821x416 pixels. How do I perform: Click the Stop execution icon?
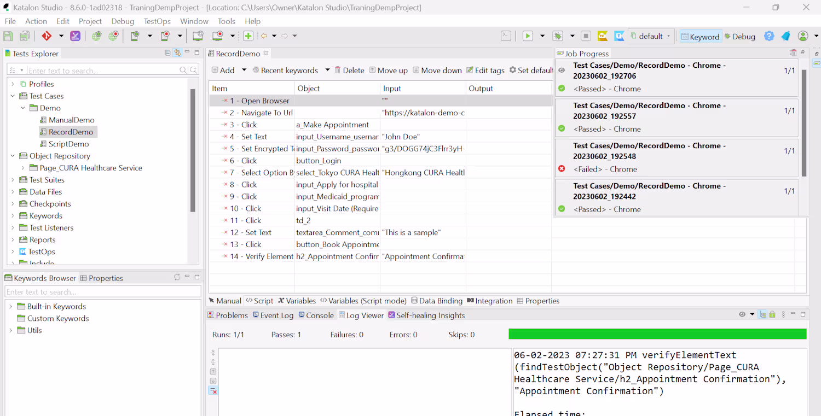coord(586,36)
